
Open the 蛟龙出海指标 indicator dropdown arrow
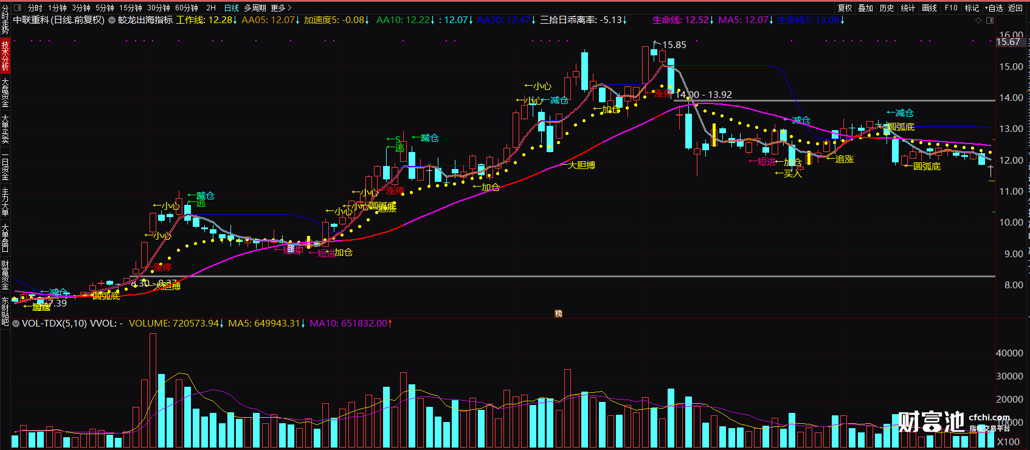pyautogui.click(x=112, y=20)
